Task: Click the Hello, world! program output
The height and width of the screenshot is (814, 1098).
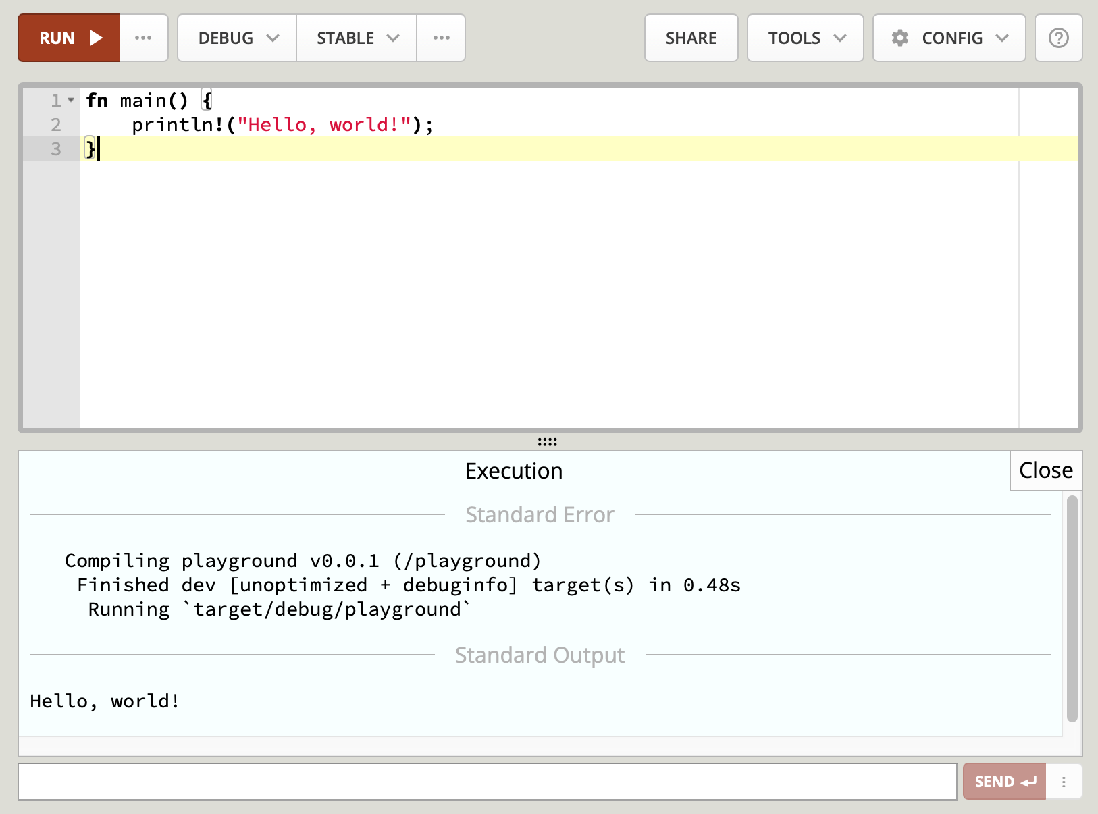Action: 105,701
